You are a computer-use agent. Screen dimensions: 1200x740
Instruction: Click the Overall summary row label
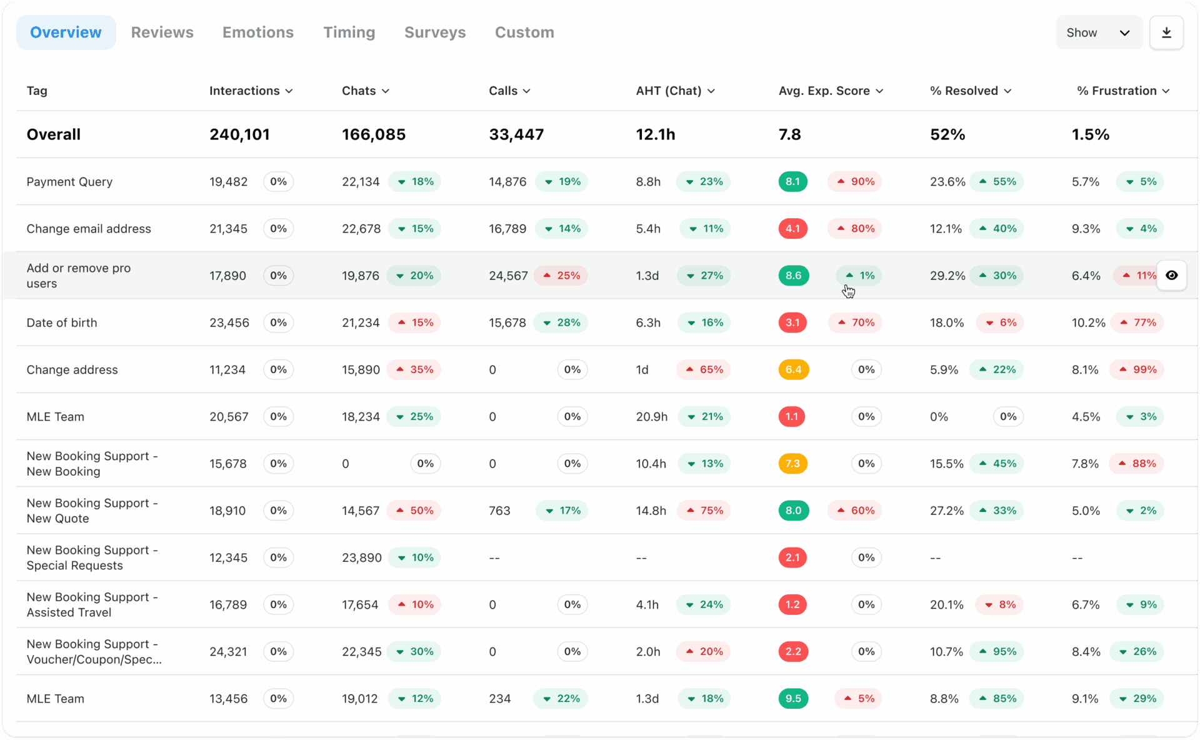[x=54, y=134]
